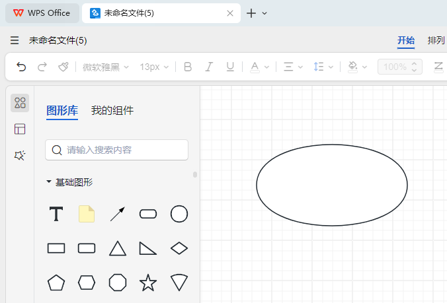Open the shapes library sidebar icon
The width and height of the screenshot is (447, 303).
20,103
